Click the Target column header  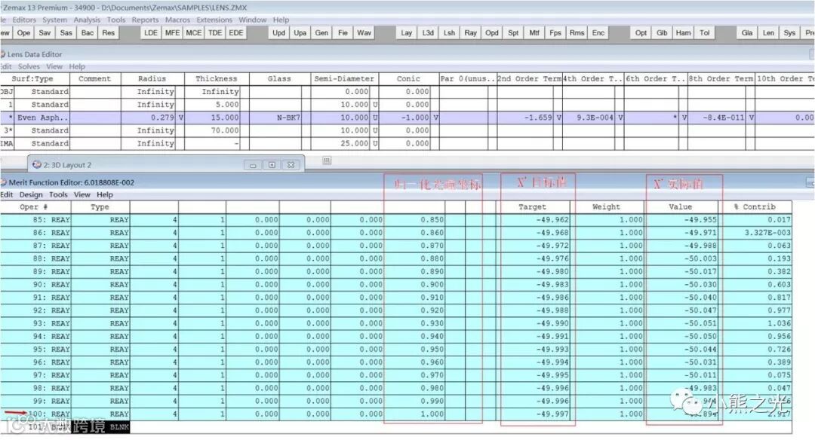[533, 206]
